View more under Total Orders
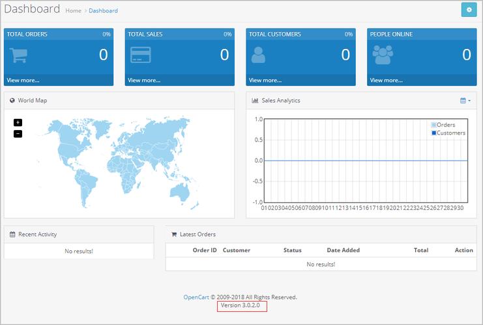Image resolution: width=483 pixels, height=325 pixels. click(x=23, y=81)
